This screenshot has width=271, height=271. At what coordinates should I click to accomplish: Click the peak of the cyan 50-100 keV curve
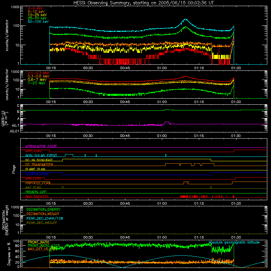(186, 19)
